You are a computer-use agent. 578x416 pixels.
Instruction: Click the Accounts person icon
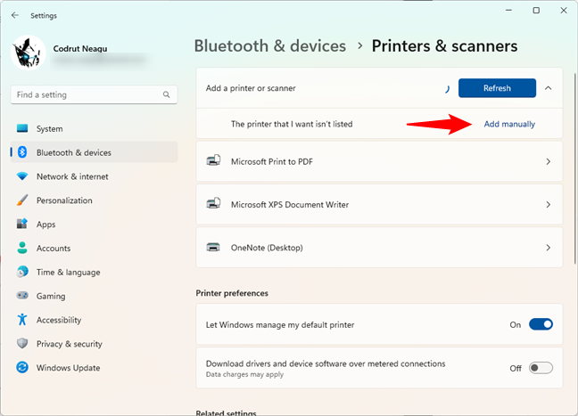pos(22,248)
